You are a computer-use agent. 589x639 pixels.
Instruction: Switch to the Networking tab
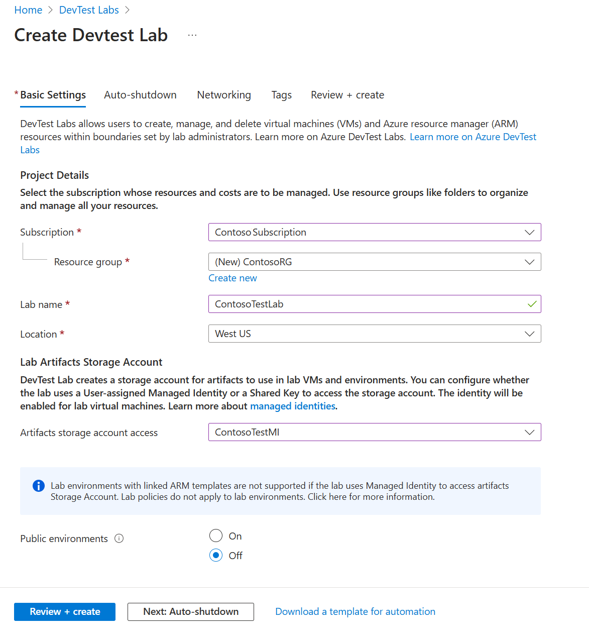224,95
